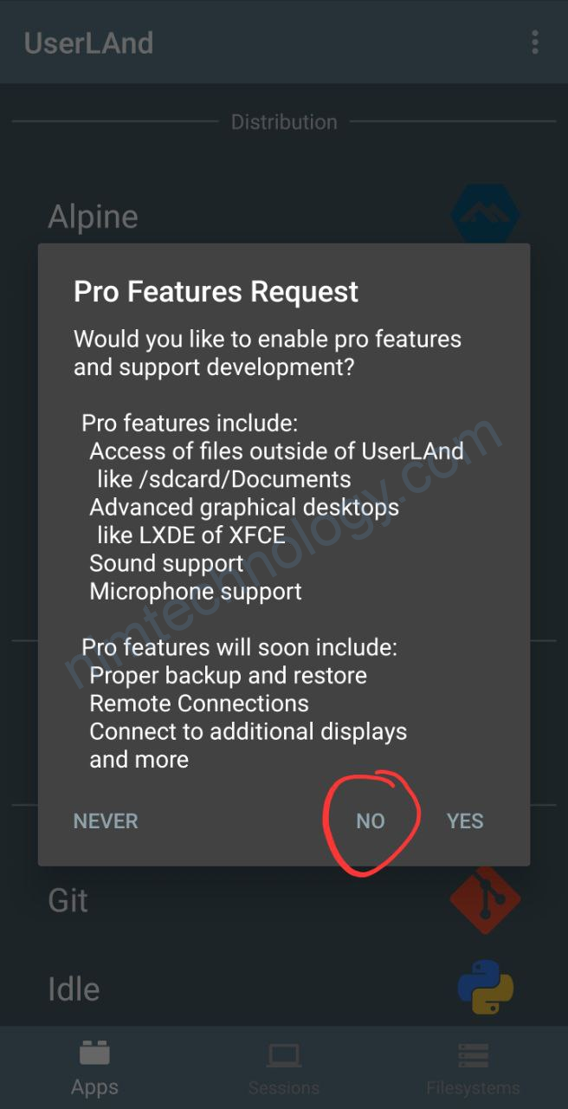
Task: Click the UserLAnd title in header
Action: 88,42
